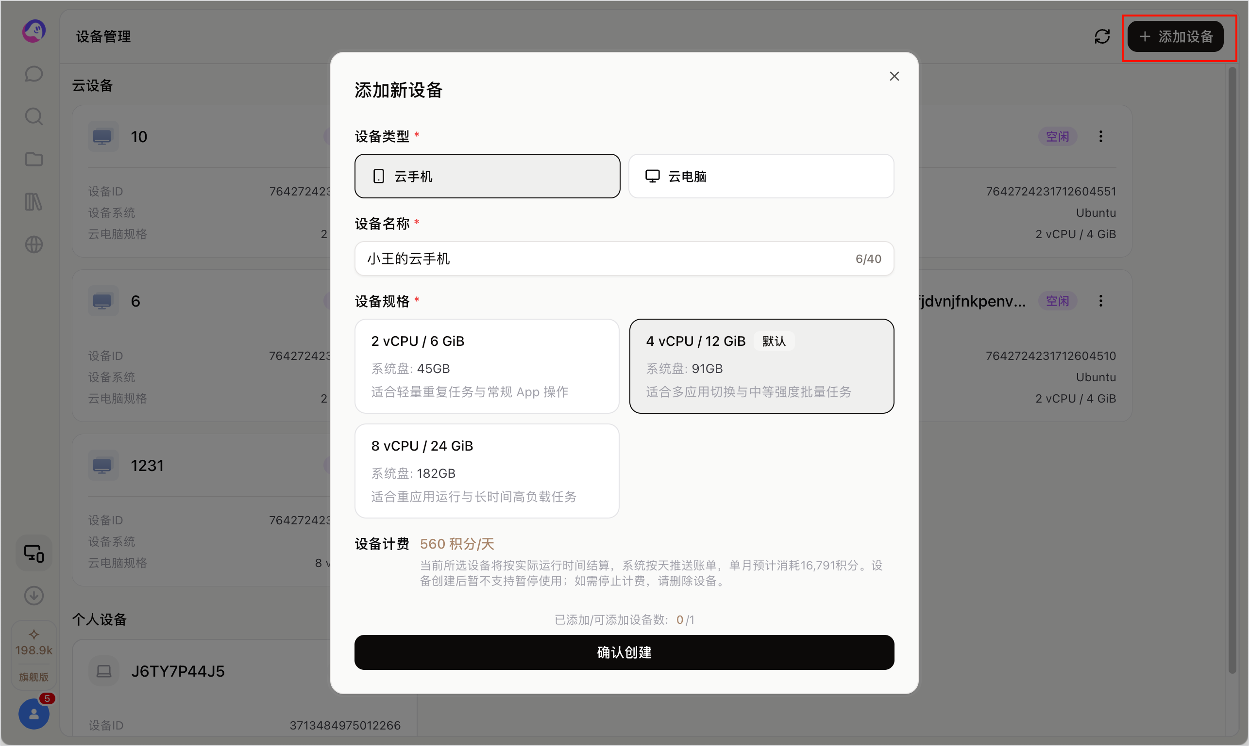Select 云电脑 device type

click(x=761, y=177)
